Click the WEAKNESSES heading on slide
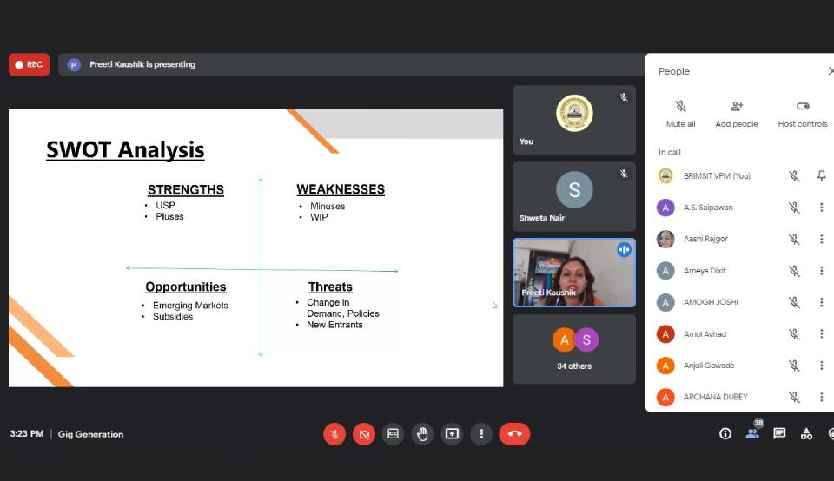Image resolution: width=834 pixels, height=481 pixels. (341, 189)
